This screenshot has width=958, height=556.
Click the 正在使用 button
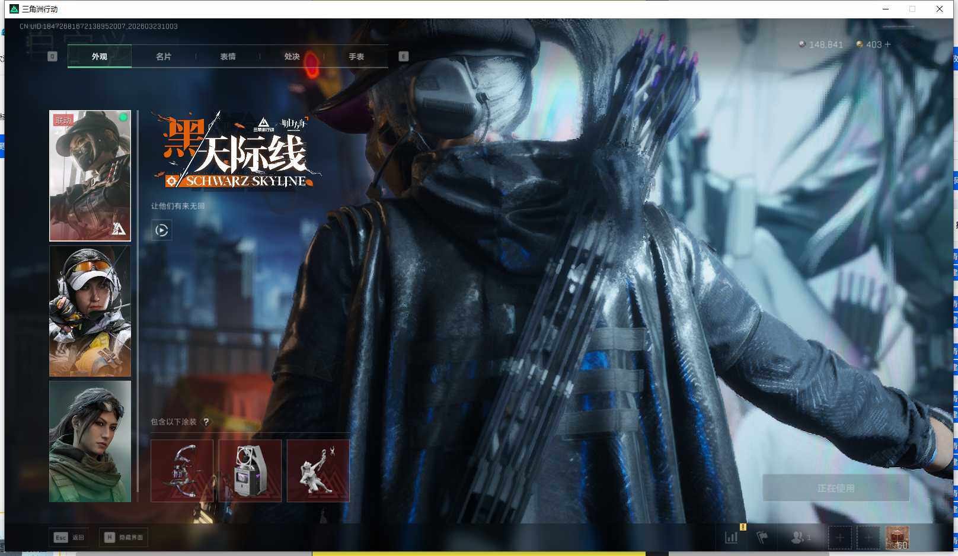(836, 488)
